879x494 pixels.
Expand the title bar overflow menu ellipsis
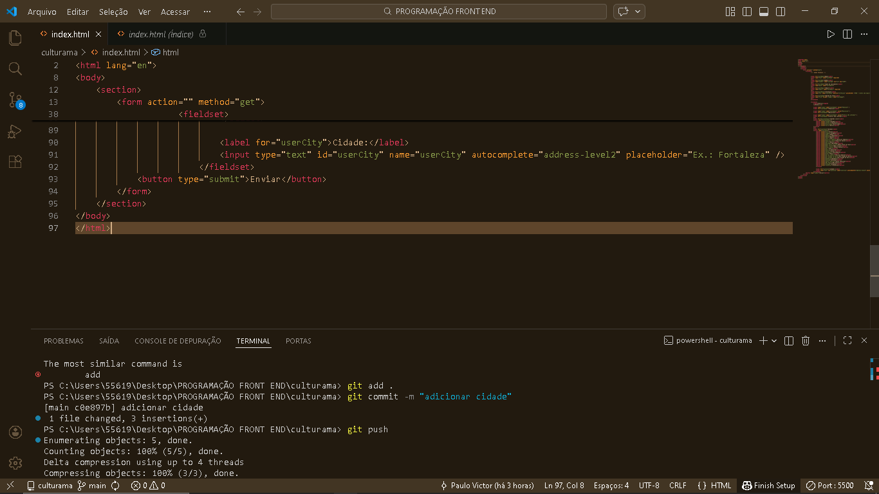(207, 12)
